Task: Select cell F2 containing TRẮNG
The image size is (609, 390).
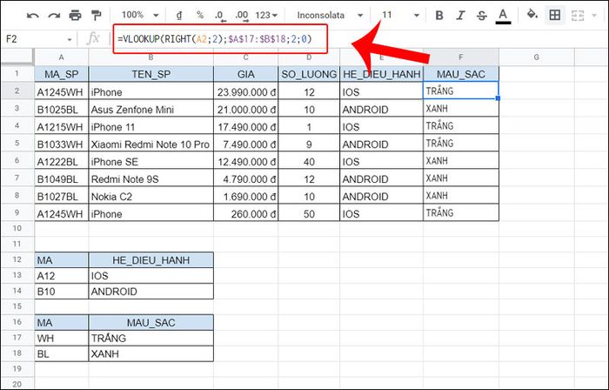Action: [x=460, y=91]
